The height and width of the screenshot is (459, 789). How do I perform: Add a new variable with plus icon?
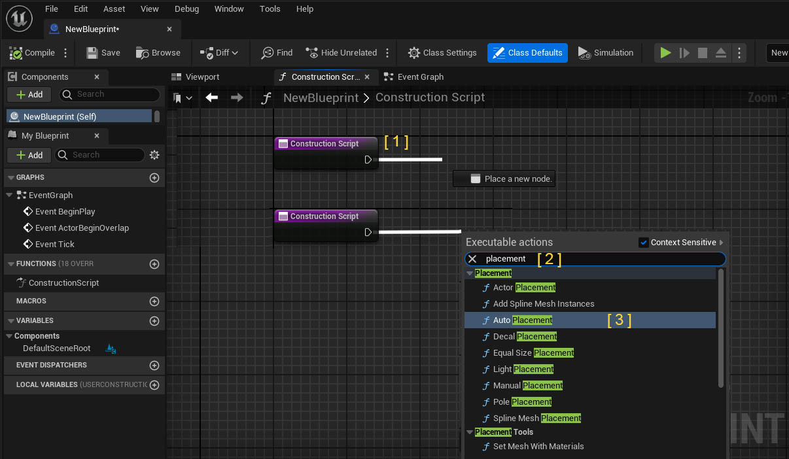coord(154,321)
